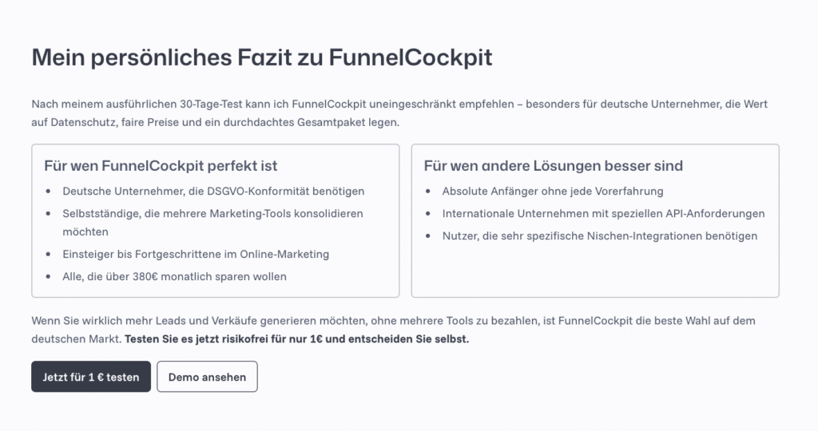Click the 'Nischen-Integrationen benötigen' list item
Screen dimensions: 818x431
600,235
